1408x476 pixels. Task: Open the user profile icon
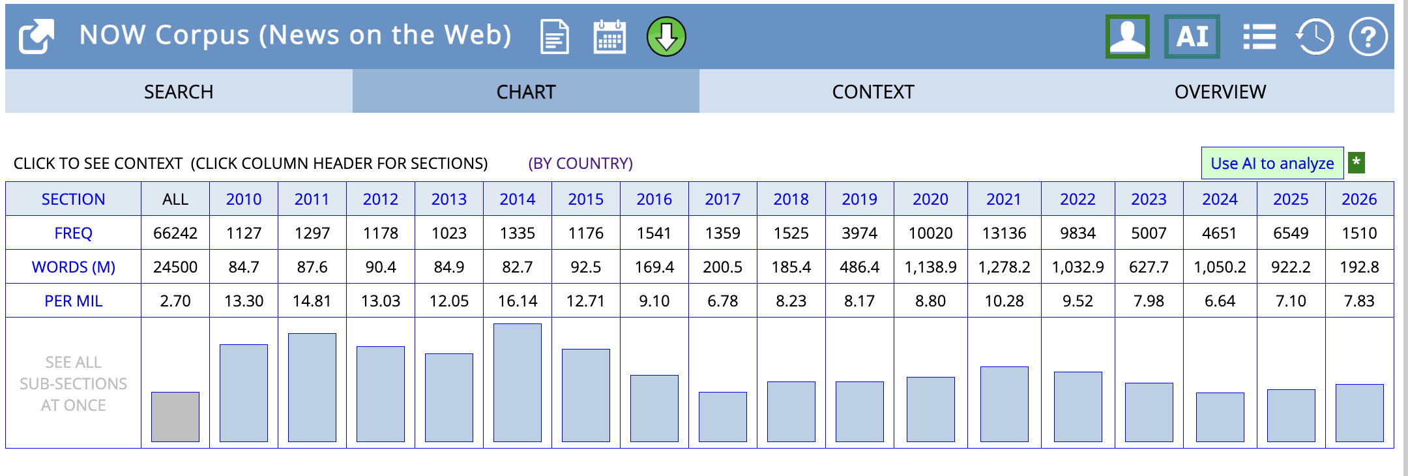pyautogui.click(x=1127, y=37)
